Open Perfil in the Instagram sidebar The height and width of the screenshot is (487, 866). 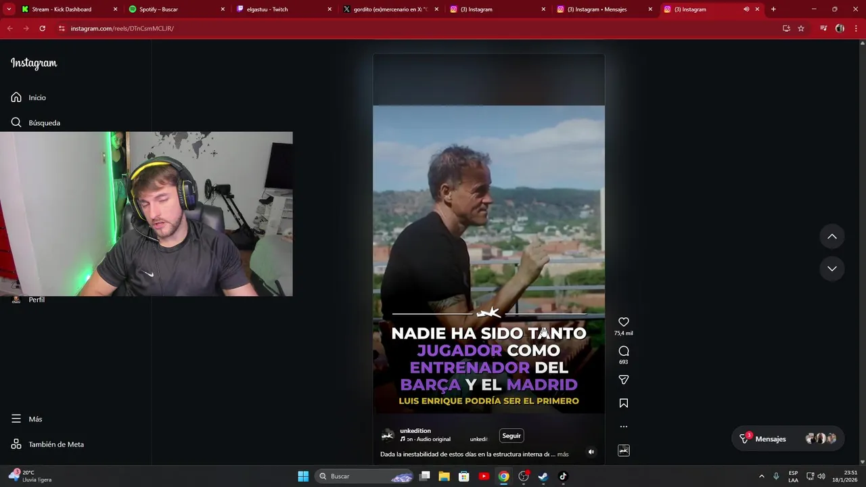[28, 300]
